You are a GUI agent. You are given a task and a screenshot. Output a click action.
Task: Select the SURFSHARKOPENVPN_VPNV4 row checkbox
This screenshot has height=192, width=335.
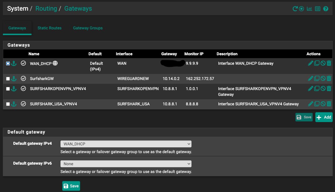click(8, 89)
